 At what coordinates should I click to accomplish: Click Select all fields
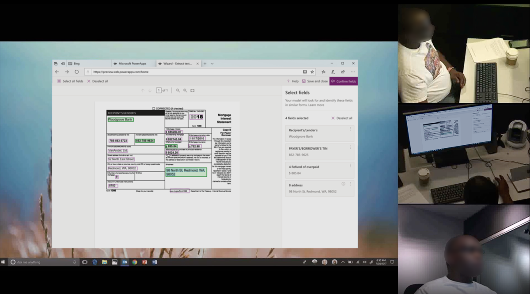70,81
